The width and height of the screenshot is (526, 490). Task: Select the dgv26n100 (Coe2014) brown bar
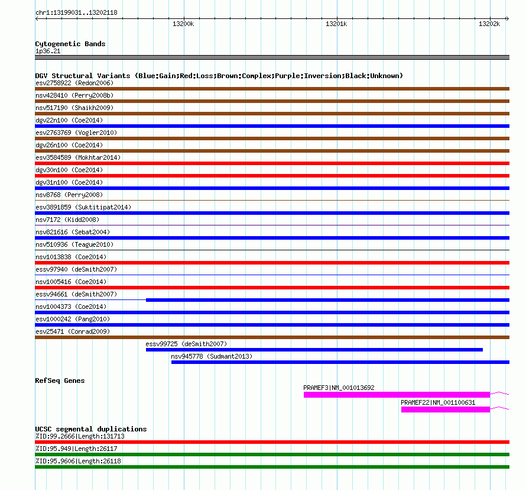click(272, 151)
